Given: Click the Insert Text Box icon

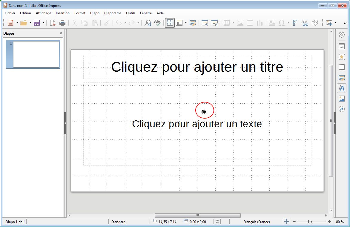Looking at the screenshot, I should (272, 23).
